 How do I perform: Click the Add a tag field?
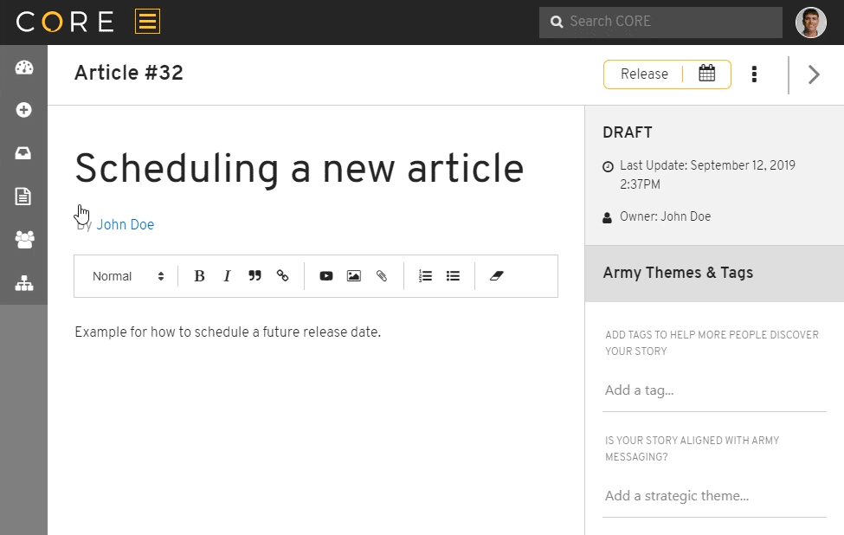tap(714, 390)
